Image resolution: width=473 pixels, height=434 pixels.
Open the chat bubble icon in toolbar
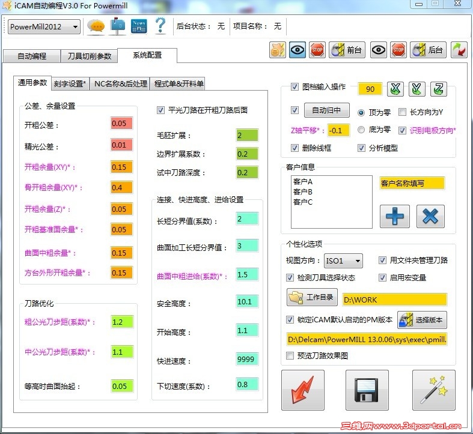pos(96,26)
